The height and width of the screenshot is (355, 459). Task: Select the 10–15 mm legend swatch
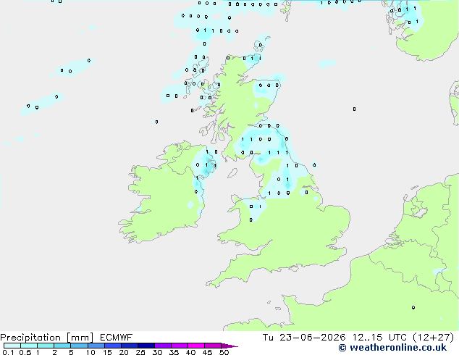tap(96, 346)
